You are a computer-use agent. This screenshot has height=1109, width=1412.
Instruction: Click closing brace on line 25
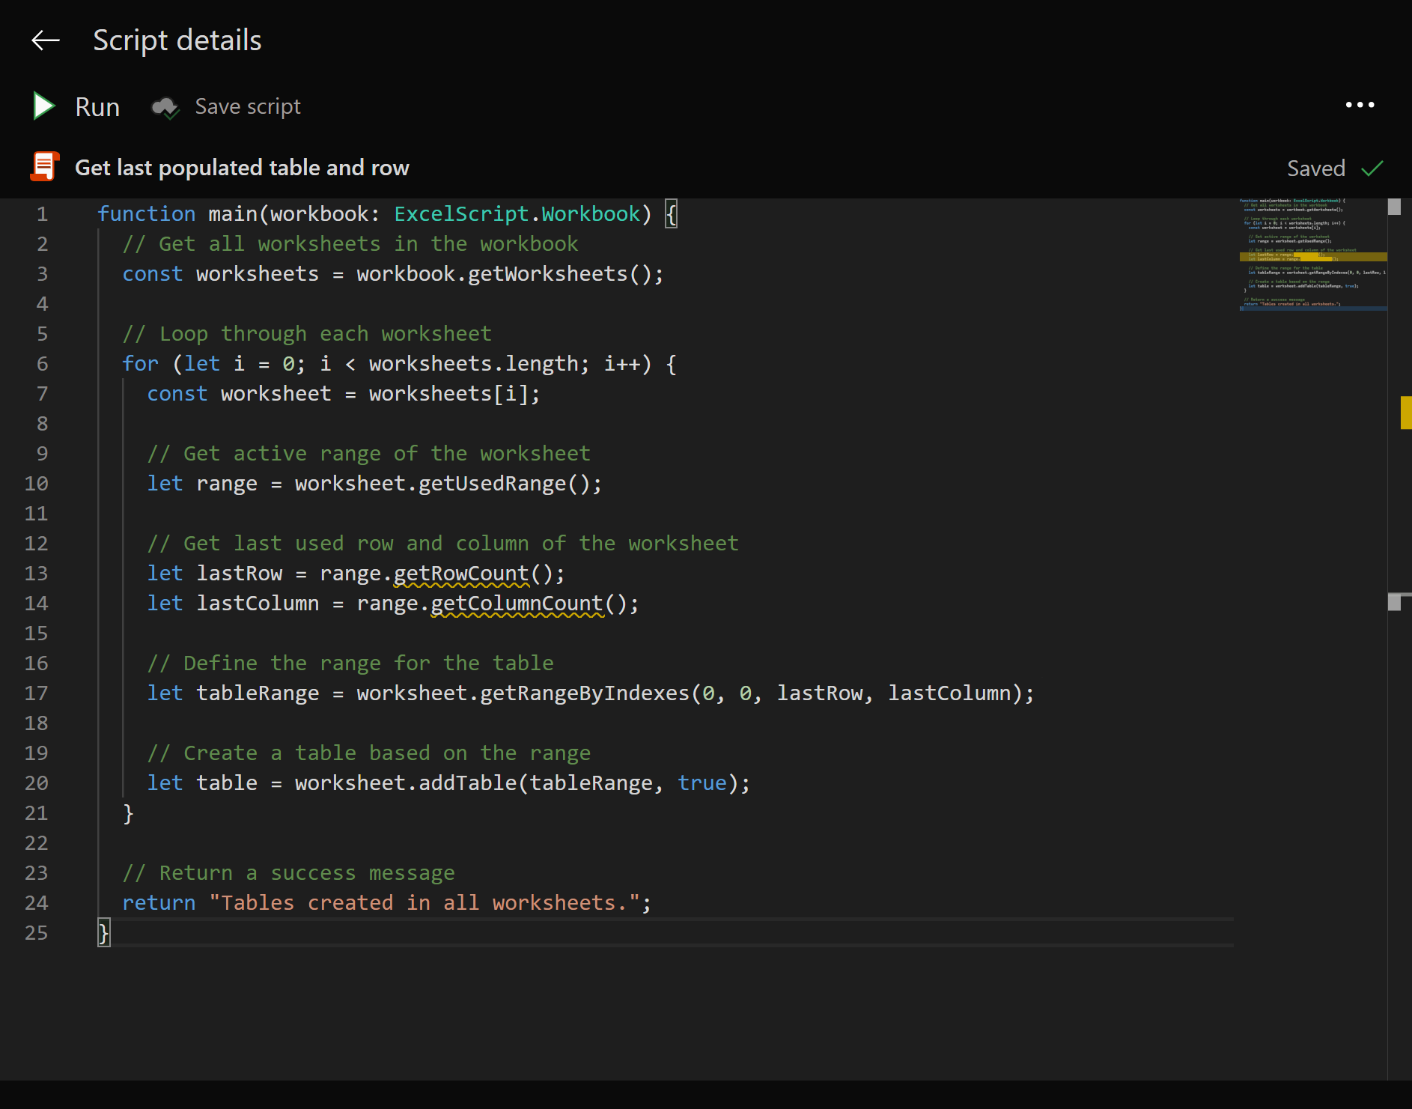coord(103,933)
